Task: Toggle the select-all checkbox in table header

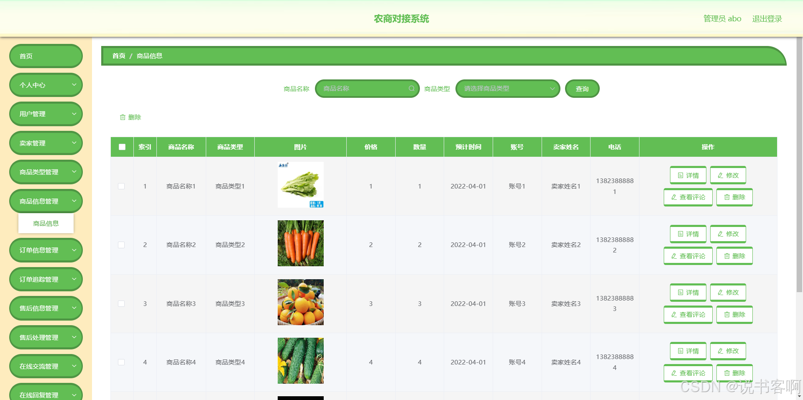Action: click(122, 147)
